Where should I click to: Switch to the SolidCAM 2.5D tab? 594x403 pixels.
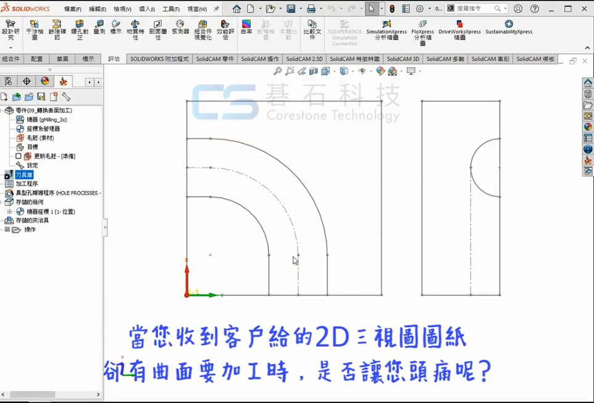pyautogui.click(x=304, y=59)
